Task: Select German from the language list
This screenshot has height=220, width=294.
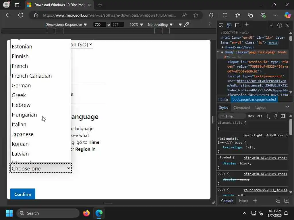Action: pyautogui.click(x=41, y=85)
